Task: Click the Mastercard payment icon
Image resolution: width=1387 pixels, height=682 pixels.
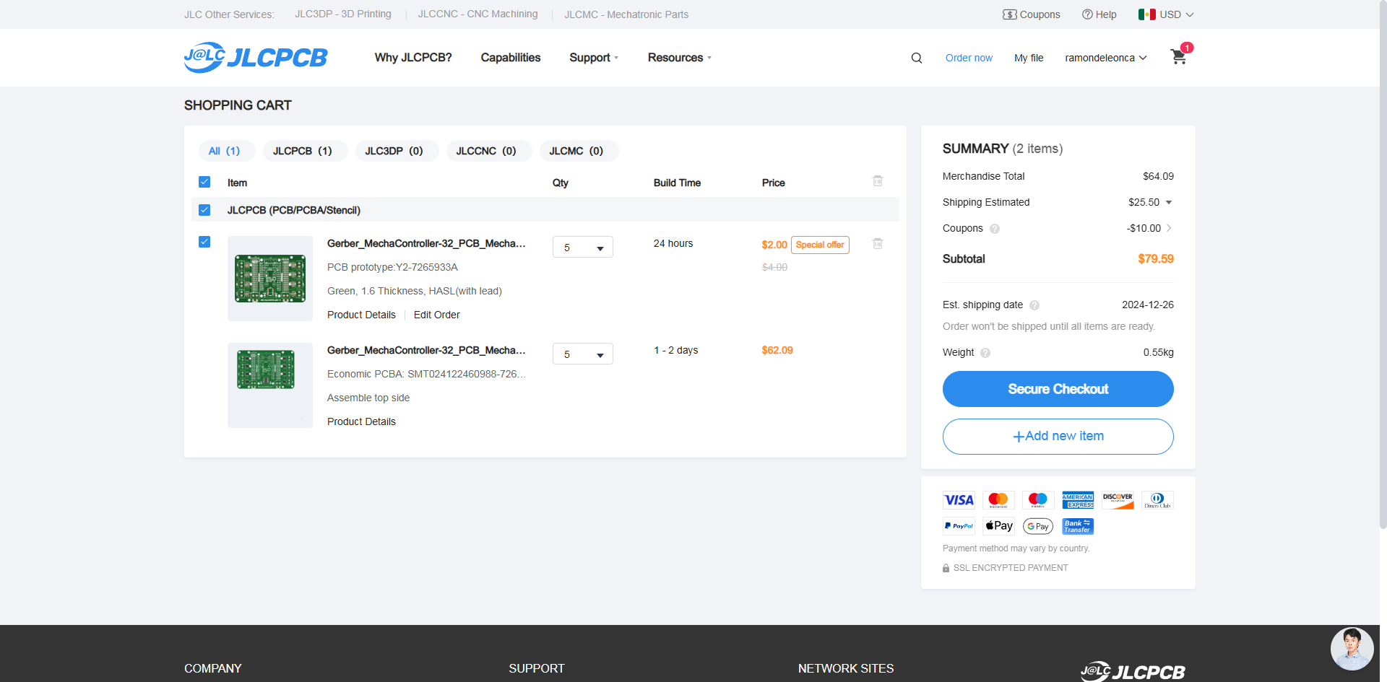Action: [x=998, y=500]
